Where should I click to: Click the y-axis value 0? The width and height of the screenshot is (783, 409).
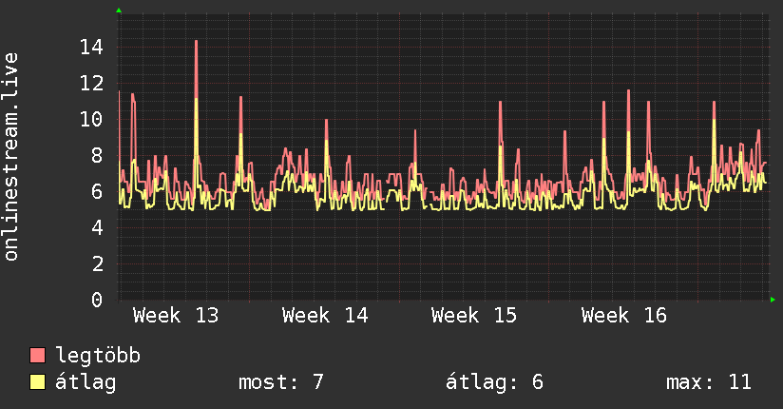[97, 300]
